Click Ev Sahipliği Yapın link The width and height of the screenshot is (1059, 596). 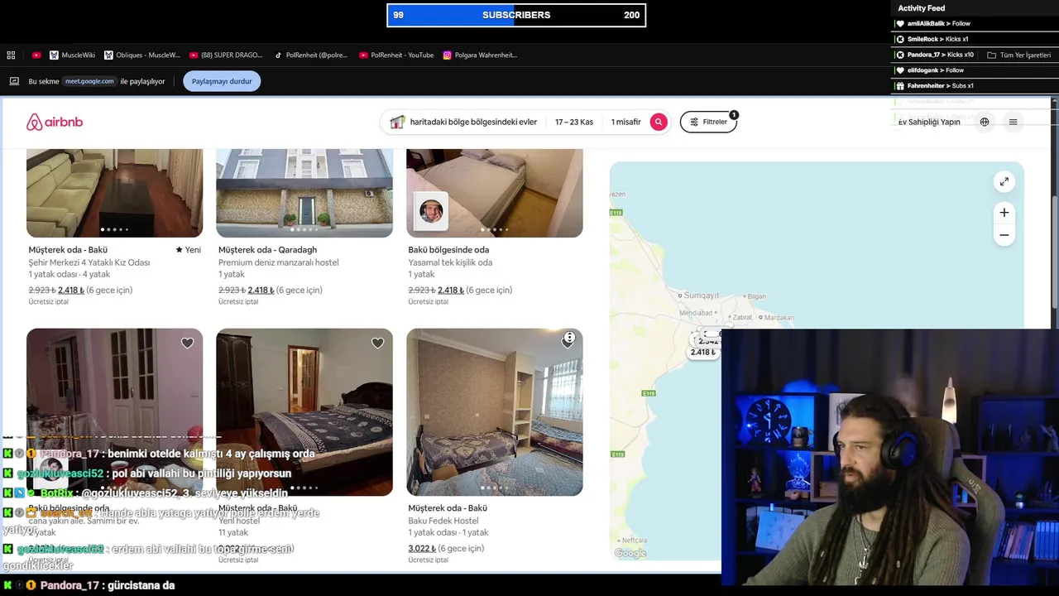pos(929,122)
